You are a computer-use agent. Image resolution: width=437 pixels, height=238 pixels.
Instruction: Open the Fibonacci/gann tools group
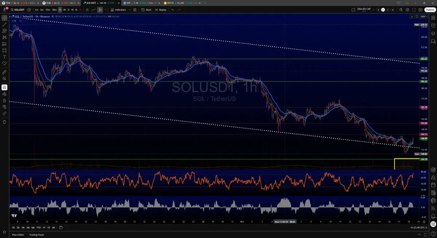click(x=4, y=31)
